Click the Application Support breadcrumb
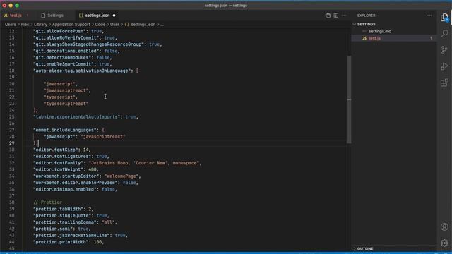The width and height of the screenshot is (452, 254). [71, 25]
